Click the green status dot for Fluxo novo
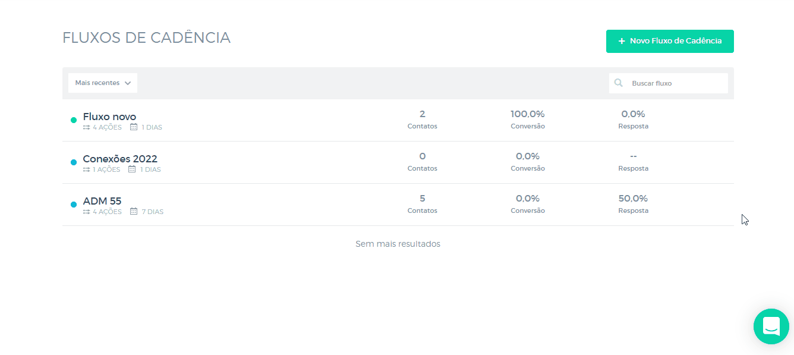Viewport: 794px width, 355px height. click(74, 120)
